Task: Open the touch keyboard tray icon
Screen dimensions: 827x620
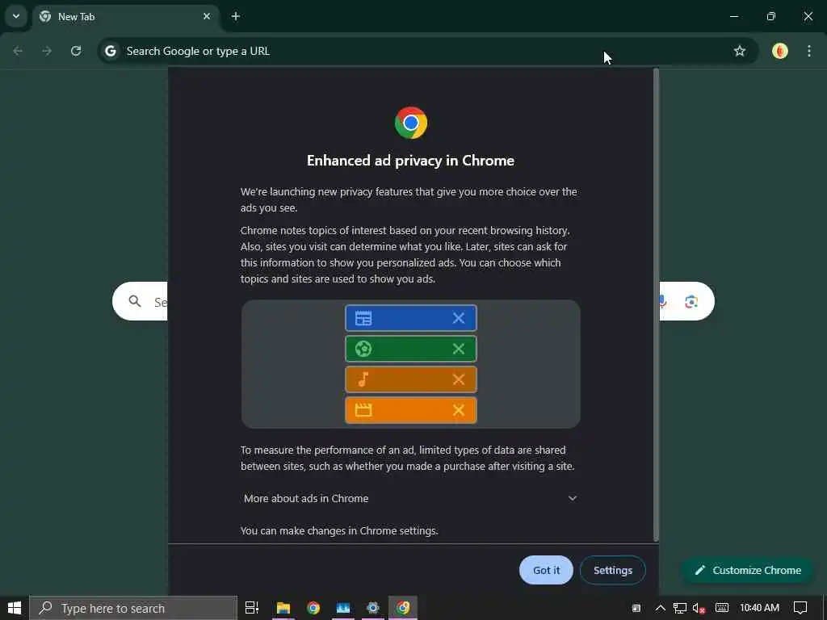Action: [x=722, y=608]
